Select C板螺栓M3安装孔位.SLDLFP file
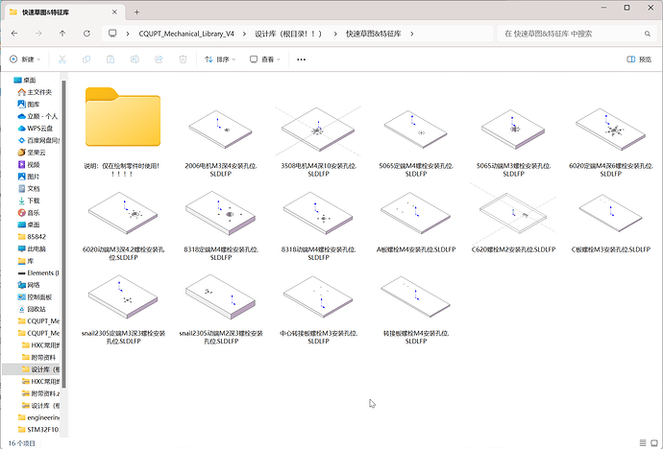Screen dimensions: 663x449 pyautogui.click(x=611, y=222)
